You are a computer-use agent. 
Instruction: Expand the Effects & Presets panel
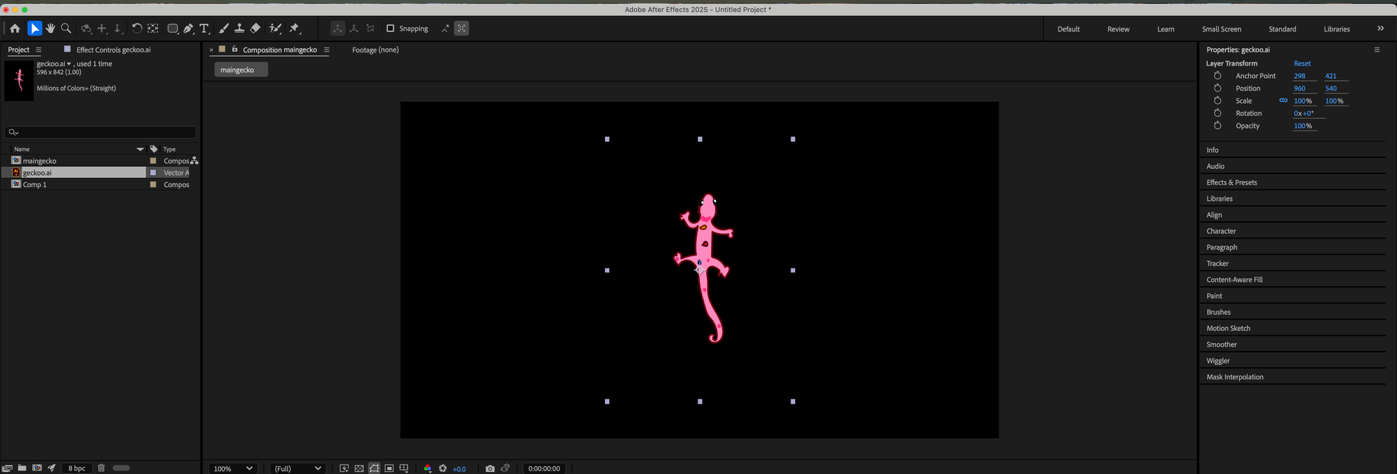point(1231,183)
